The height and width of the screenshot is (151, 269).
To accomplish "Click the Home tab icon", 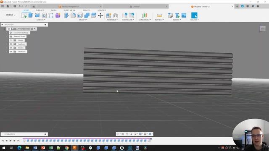I will point(34,7).
